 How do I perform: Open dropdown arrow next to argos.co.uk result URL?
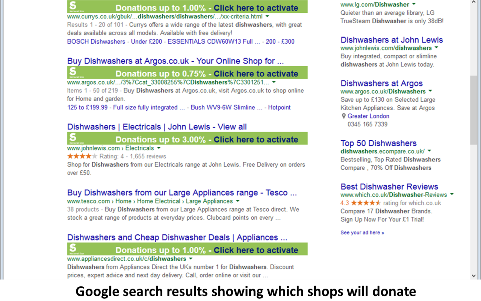[274, 82]
